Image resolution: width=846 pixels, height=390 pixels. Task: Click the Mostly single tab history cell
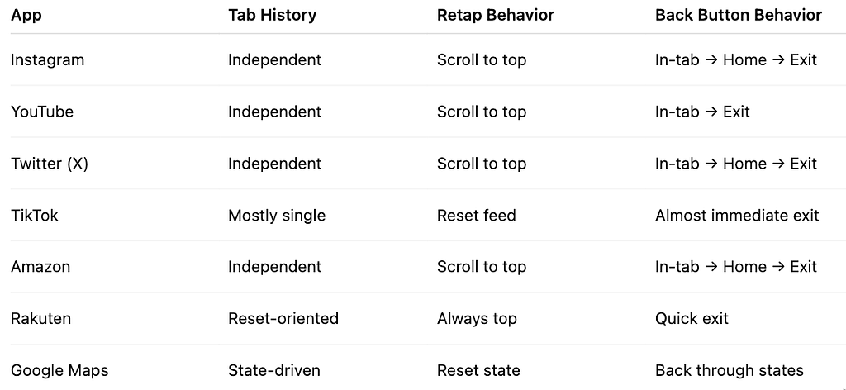[277, 215]
